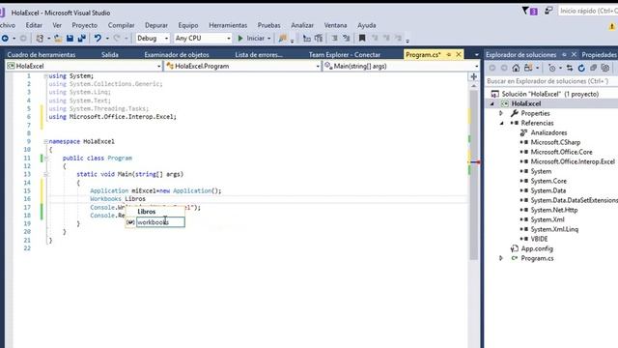Click the new project toolbar icon

tap(40, 39)
